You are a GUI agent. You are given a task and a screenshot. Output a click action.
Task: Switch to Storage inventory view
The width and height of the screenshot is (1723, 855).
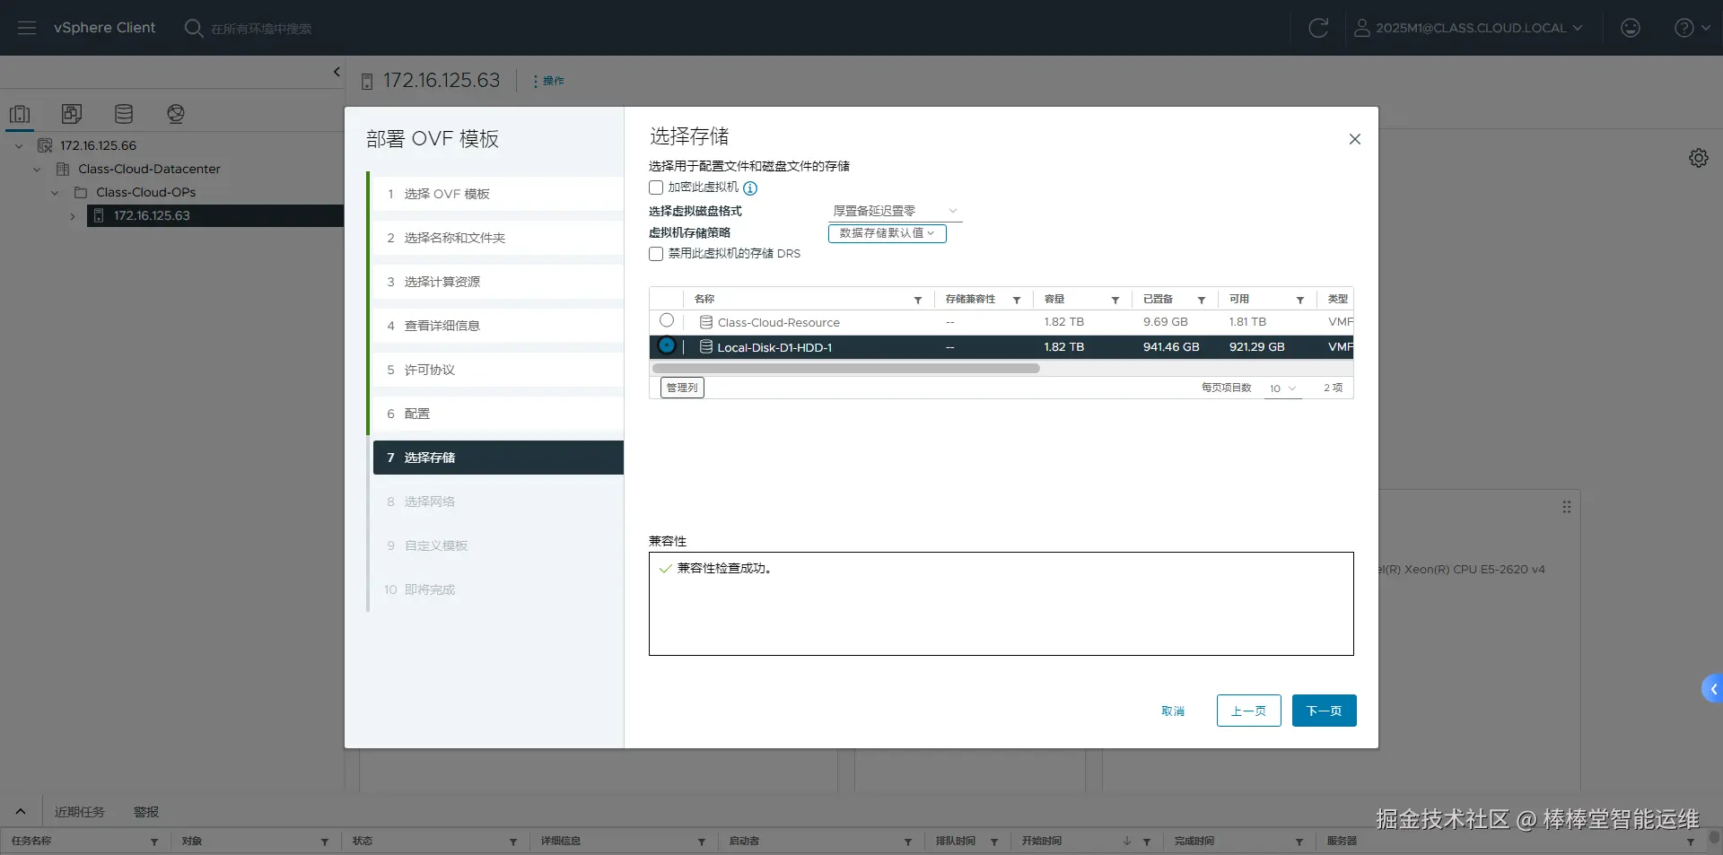click(x=124, y=114)
